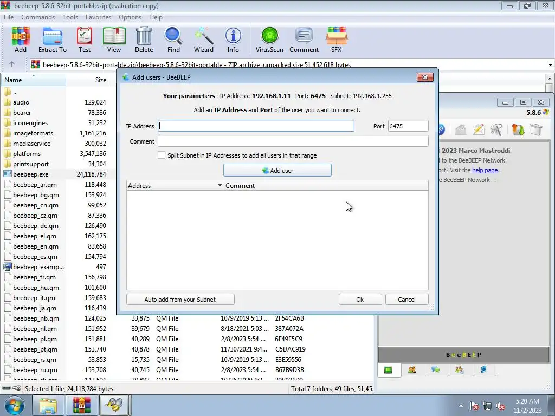
Task: Open file transfer arrows icon in BeeBEEP
Action: point(518,129)
